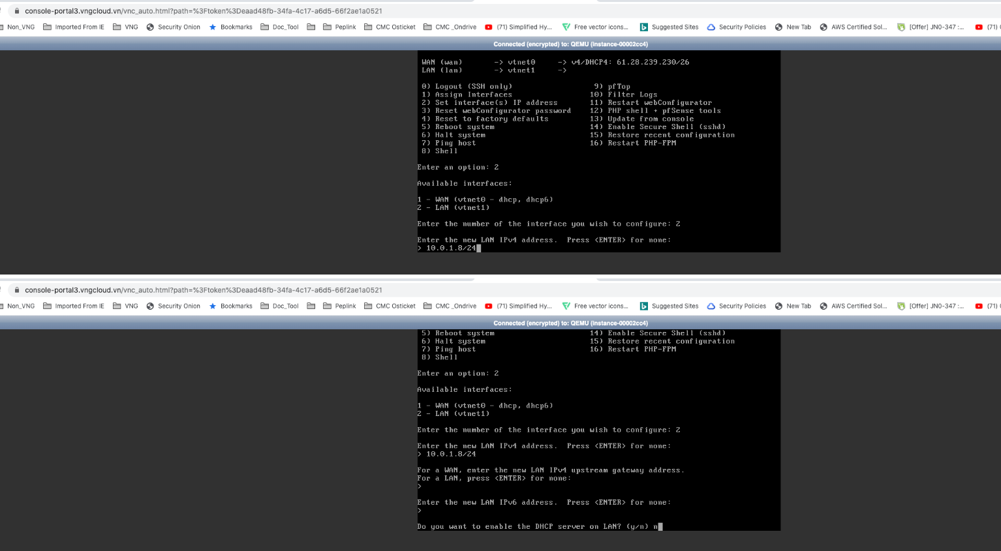Image resolution: width=1001 pixels, height=551 pixels.
Task: Click the terminal line showing 10.0.1.8/24 with cursor
Action: point(451,248)
